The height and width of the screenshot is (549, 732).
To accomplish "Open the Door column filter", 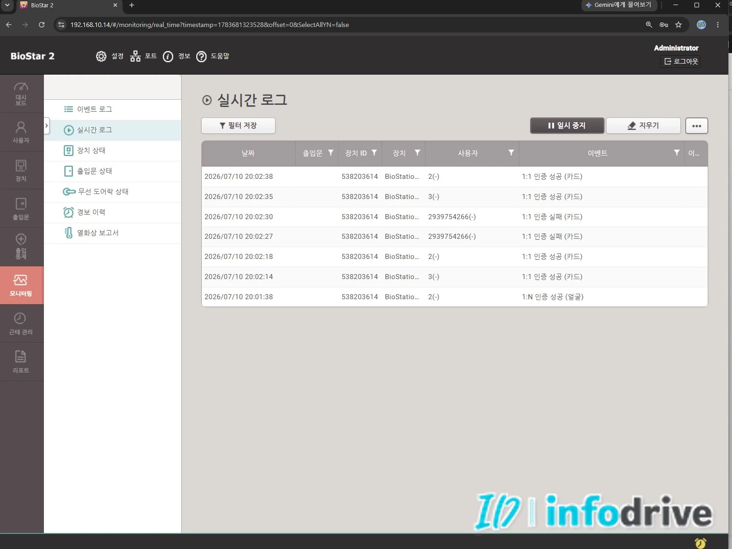I will pyautogui.click(x=331, y=153).
